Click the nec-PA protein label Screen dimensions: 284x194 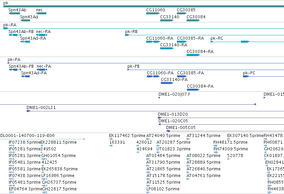point(44,66)
